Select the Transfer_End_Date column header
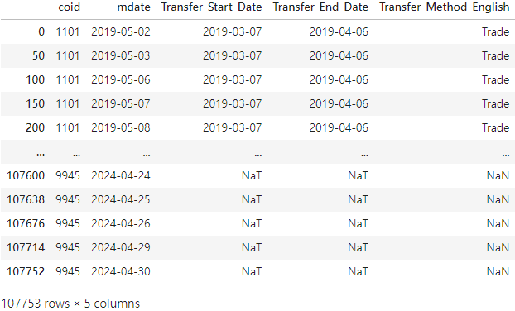515x311 pixels. [x=320, y=7]
